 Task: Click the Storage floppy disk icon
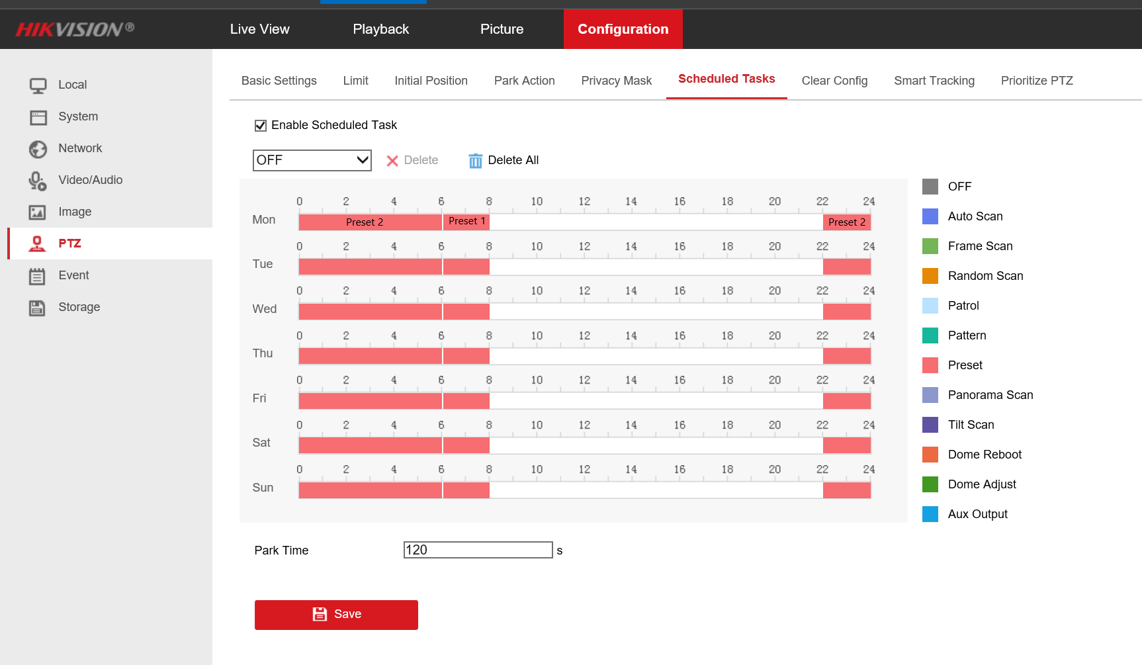pyautogui.click(x=38, y=308)
